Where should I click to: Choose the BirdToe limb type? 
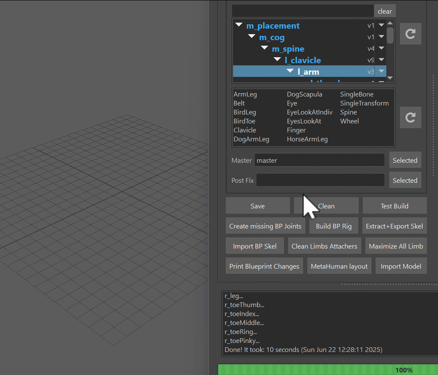click(245, 121)
